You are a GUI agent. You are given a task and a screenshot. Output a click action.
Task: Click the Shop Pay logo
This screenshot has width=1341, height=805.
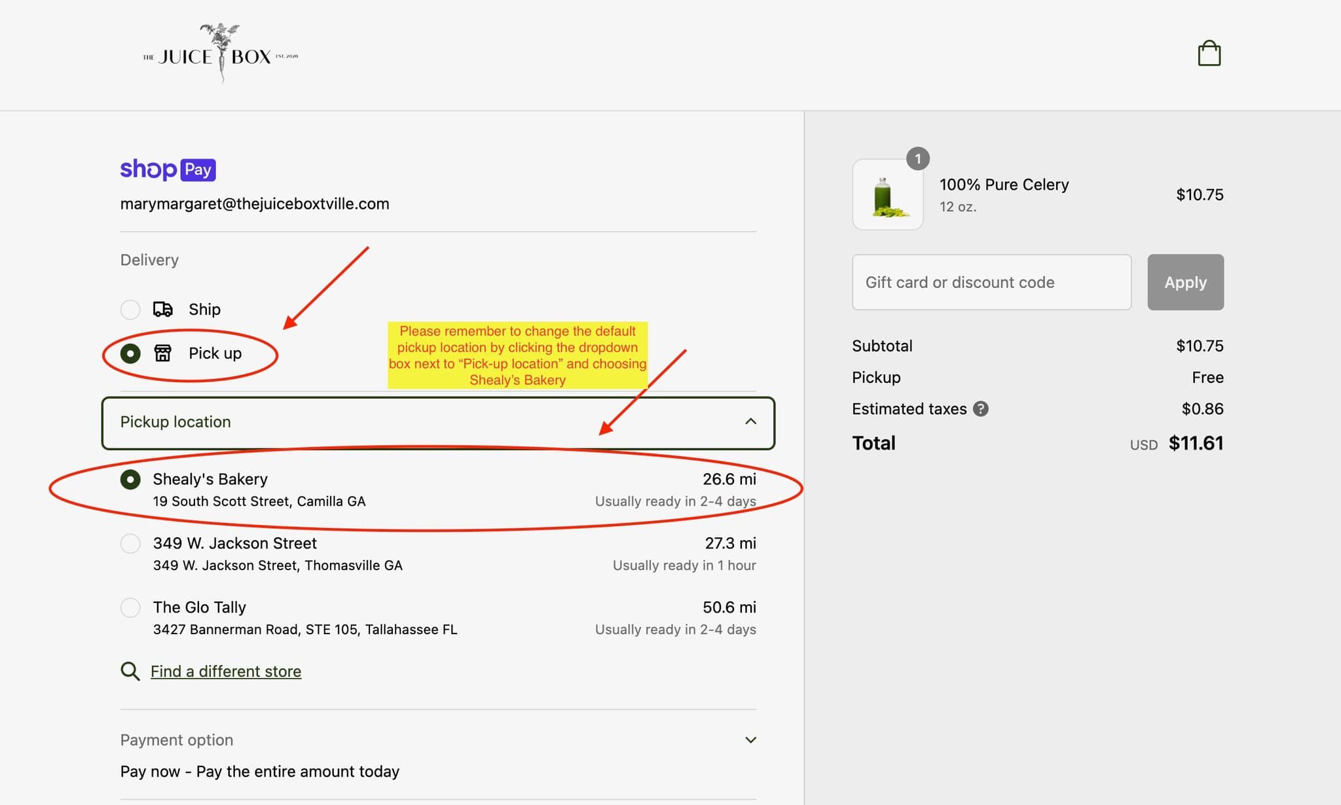point(168,170)
